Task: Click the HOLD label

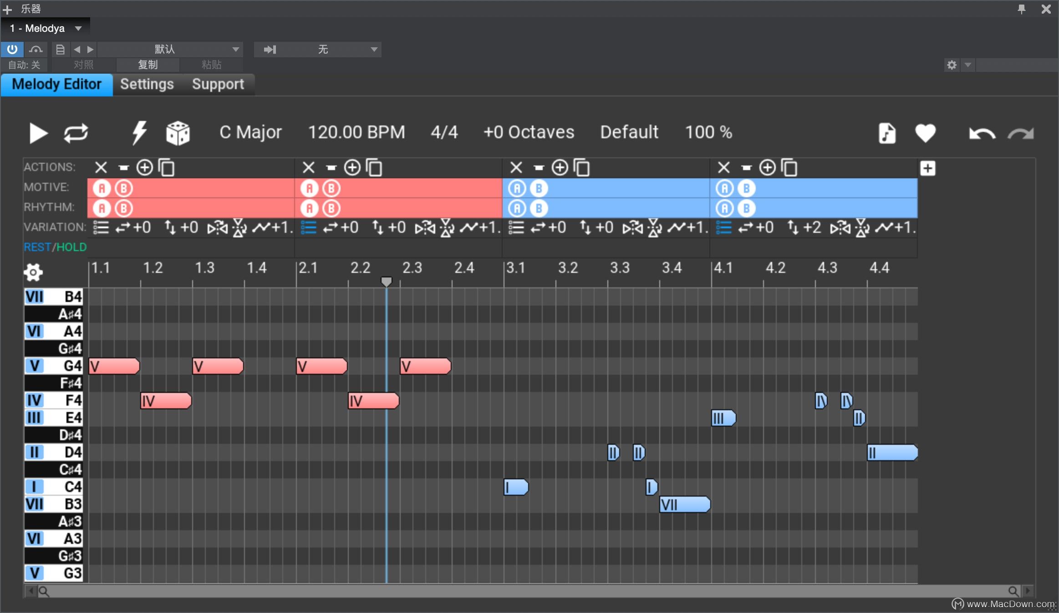Action: (71, 247)
